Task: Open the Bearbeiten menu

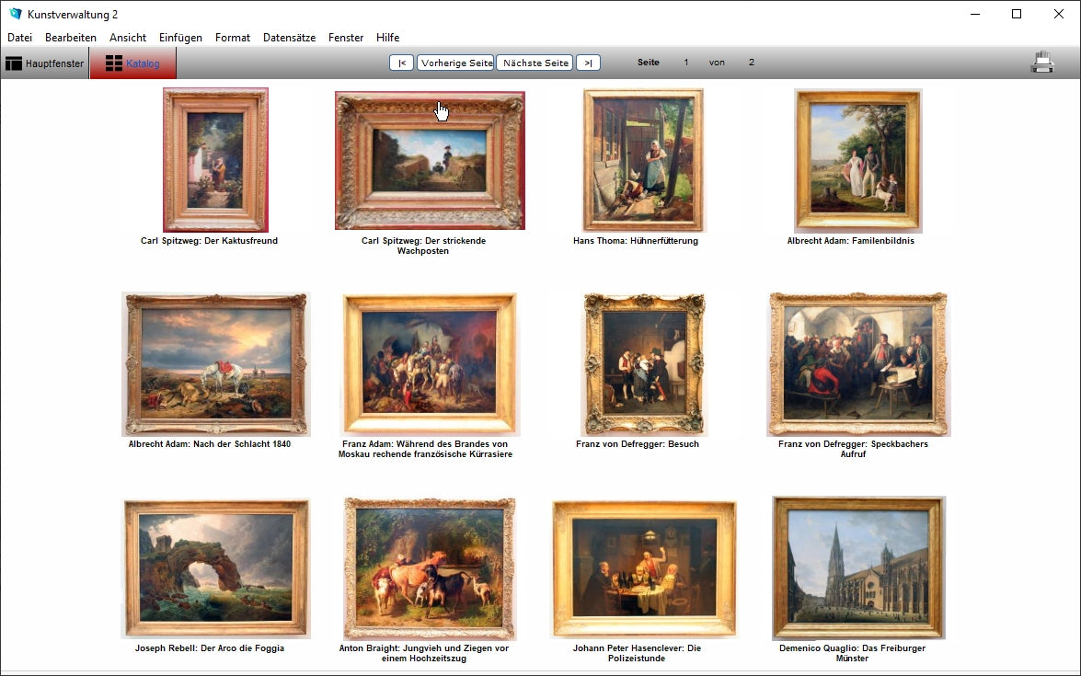Action: [x=71, y=38]
